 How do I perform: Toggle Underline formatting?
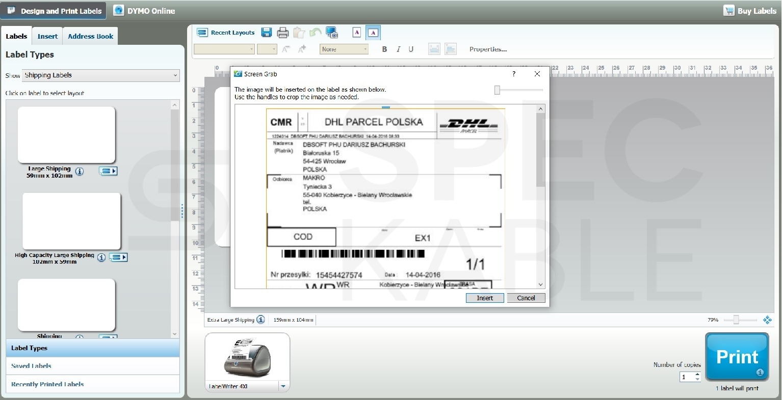[x=411, y=49]
